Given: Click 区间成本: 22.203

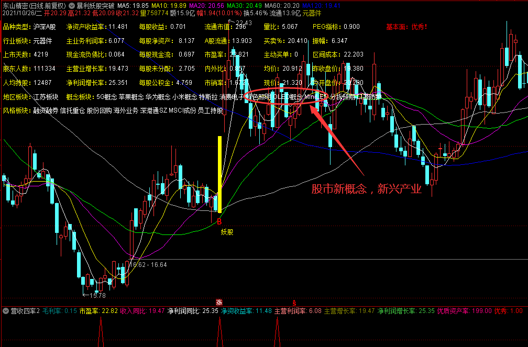Looking at the screenshot, I should pyautogui.click(x=338, y=54).
